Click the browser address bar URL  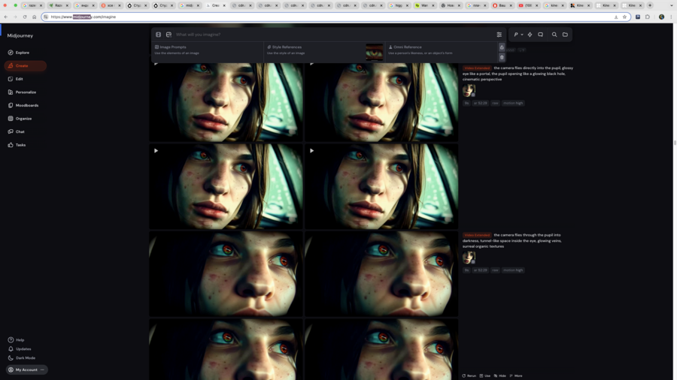click(83, 17)
